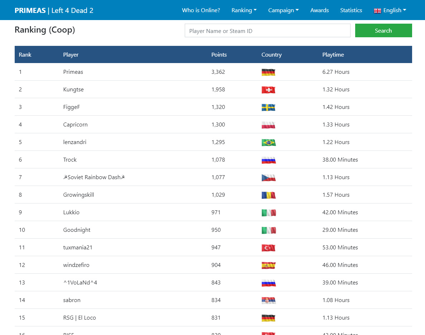Click the German flag in RSG | El Loco row
The image size is (425, 335).
[268, 318]
